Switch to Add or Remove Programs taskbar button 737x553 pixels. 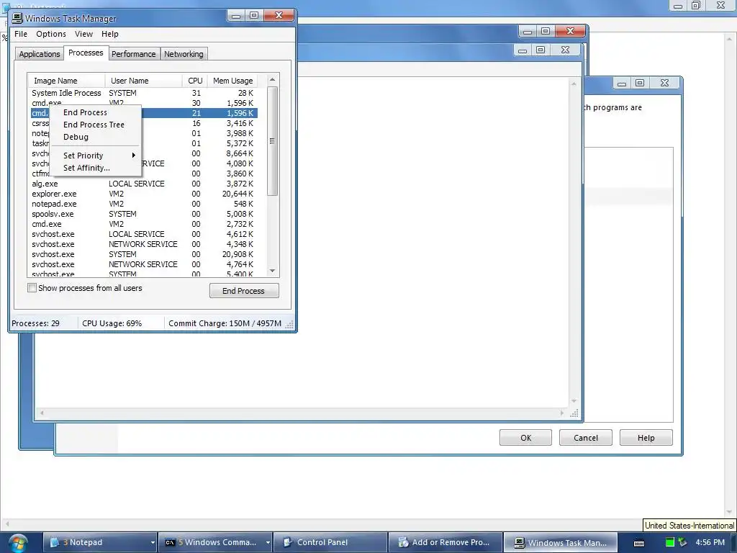point(446,542)
